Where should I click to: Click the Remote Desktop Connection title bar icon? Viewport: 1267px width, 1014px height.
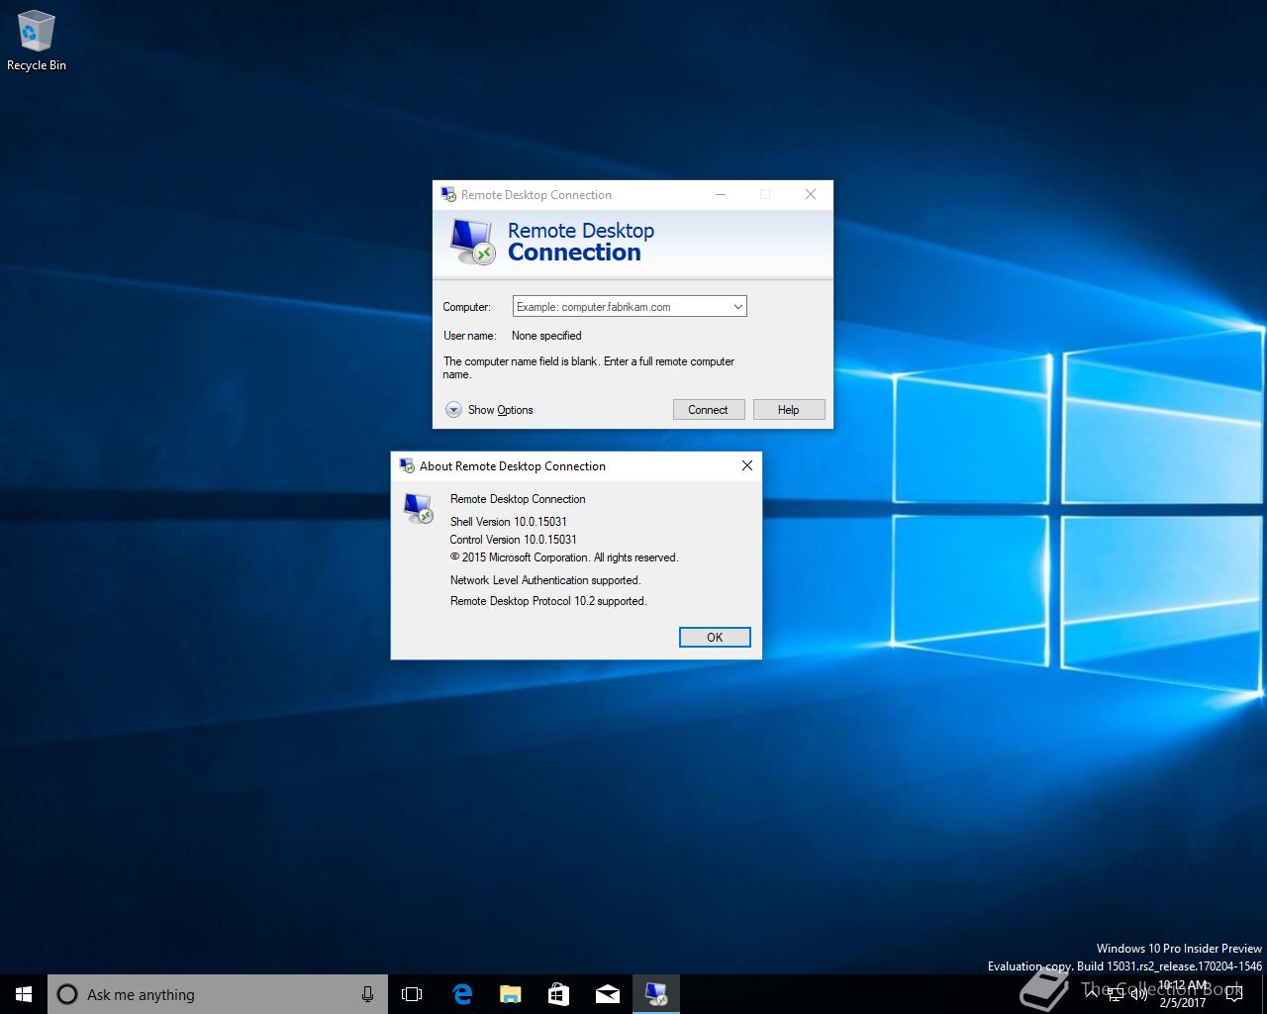point(448,195)
